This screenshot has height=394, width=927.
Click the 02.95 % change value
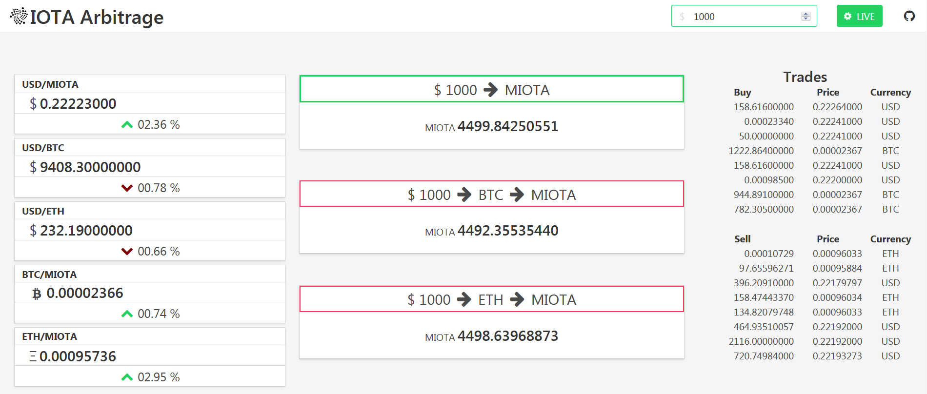tap(159, 377)
